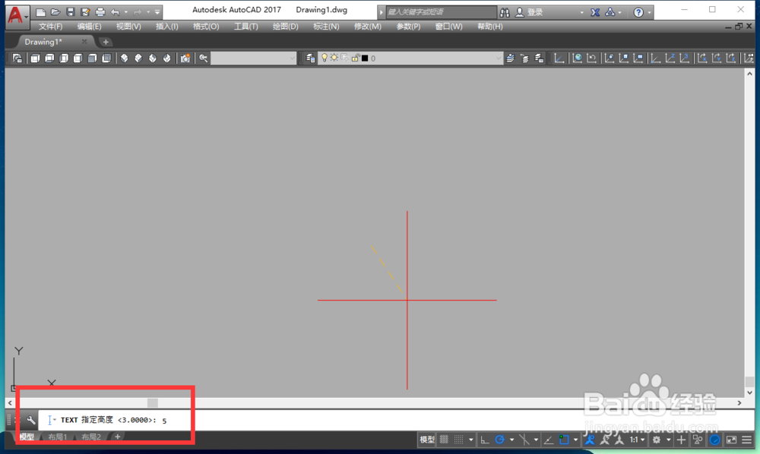The width and height of the screenshot is (760, 454).
Task: Click the Plot printer icon
Action: point(100,12)
